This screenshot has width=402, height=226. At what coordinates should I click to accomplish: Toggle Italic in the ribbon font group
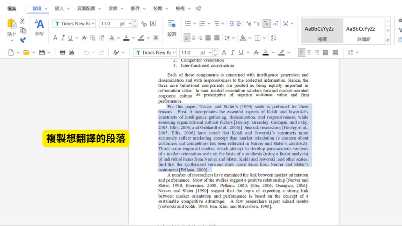(x=62, y=38)
